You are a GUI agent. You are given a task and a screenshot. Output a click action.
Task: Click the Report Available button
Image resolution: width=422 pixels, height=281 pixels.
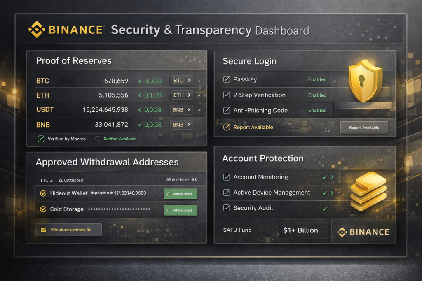[x=364, y=127]
